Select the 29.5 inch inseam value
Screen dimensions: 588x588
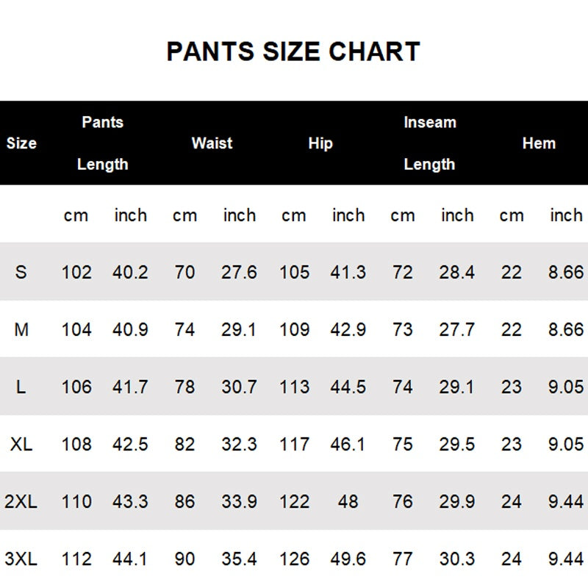[x=457, y=444]
